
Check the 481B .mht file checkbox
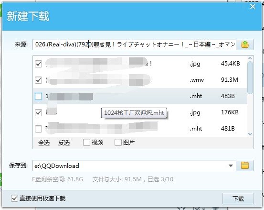pos(38,129)
